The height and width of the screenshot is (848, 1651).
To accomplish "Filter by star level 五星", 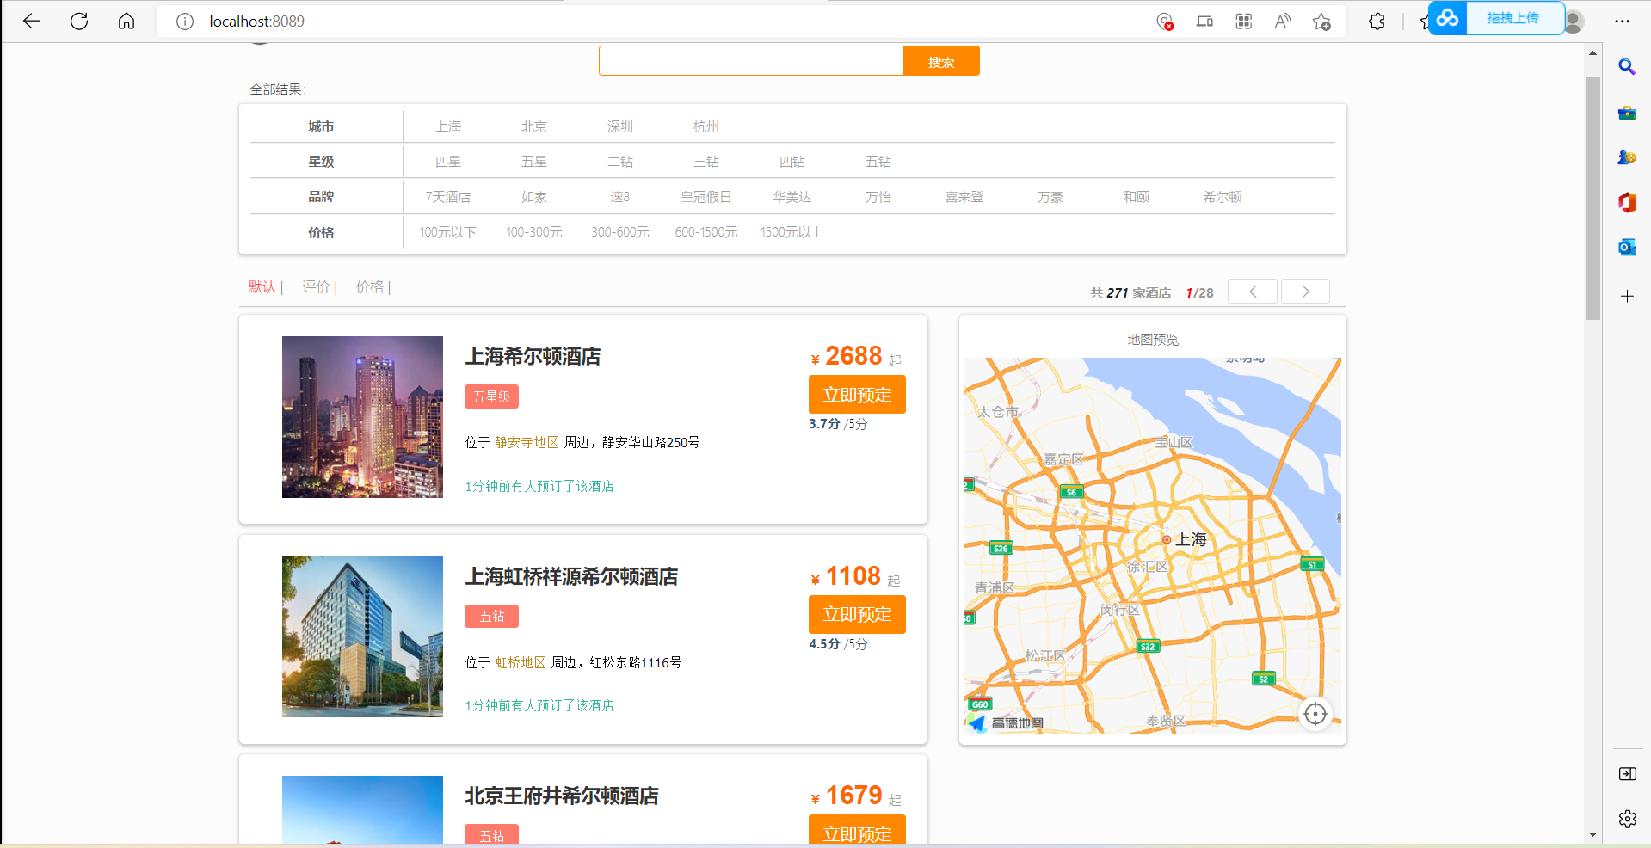I will click(x=534, y=162).
